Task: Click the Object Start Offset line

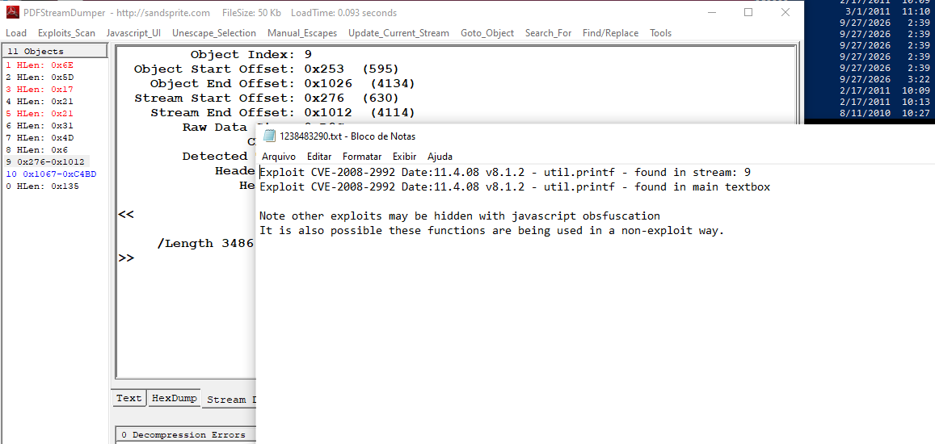Action: point(267,69)
